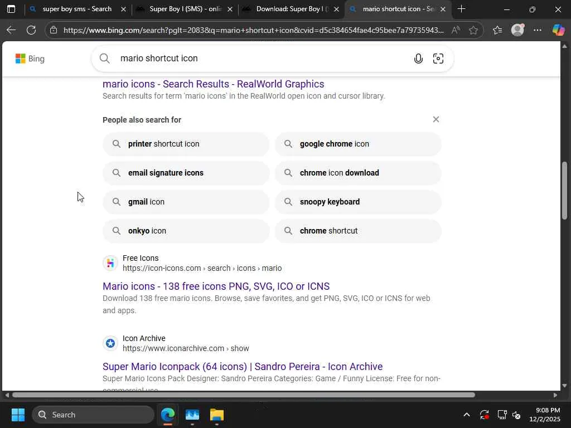This screenshot has width=571, height=428.
Task: Open the tab actions menu icon
Action: (11, 9)
